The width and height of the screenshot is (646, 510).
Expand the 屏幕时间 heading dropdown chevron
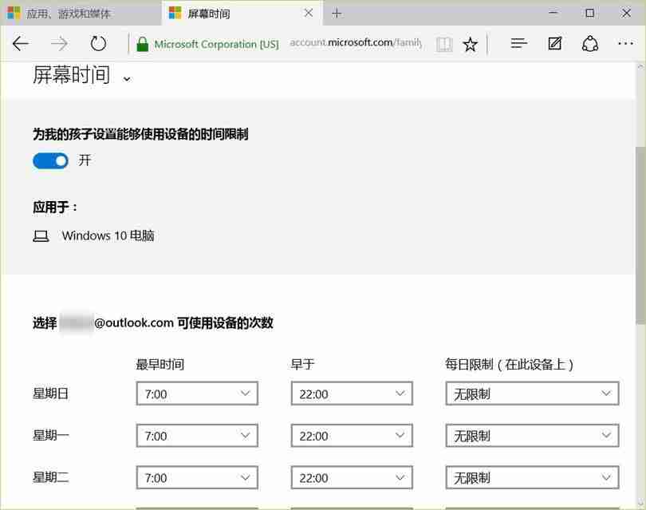point(127,78)
